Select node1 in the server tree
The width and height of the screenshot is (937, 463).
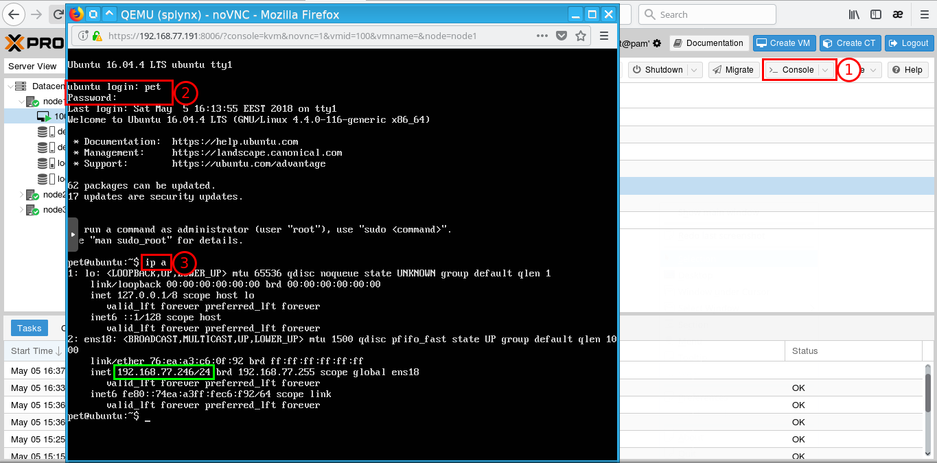(54, 102)
